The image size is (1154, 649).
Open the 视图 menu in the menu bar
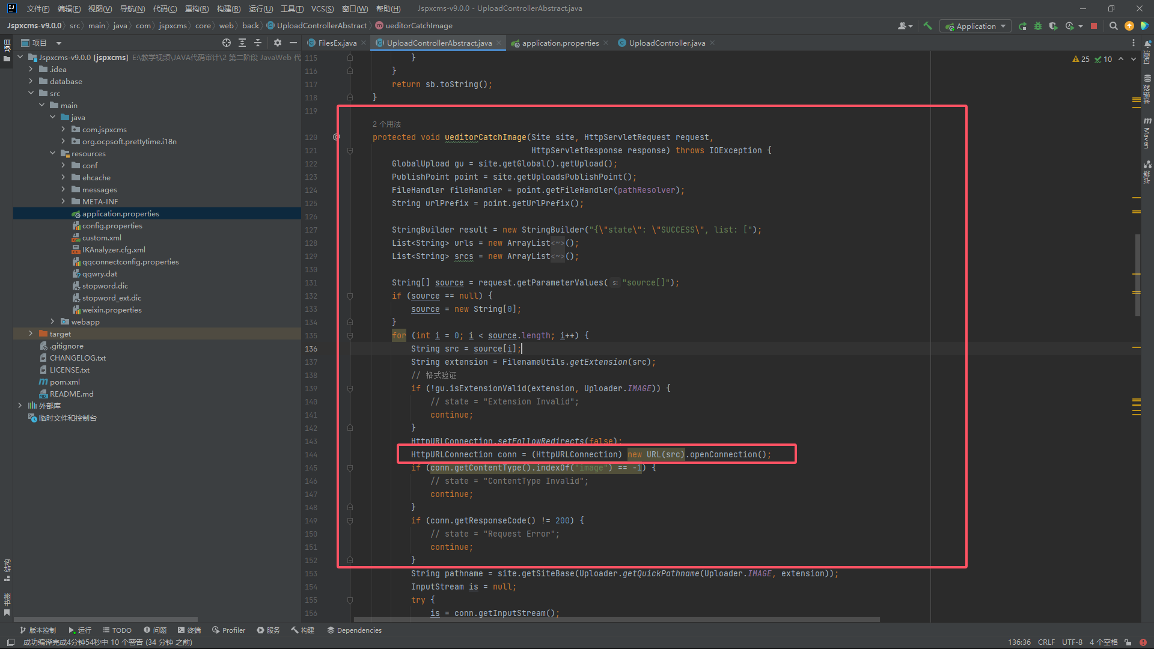[99, 8]
